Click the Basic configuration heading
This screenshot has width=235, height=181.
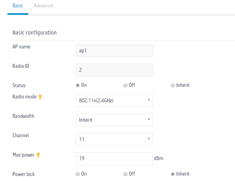(x=35, y=33)
